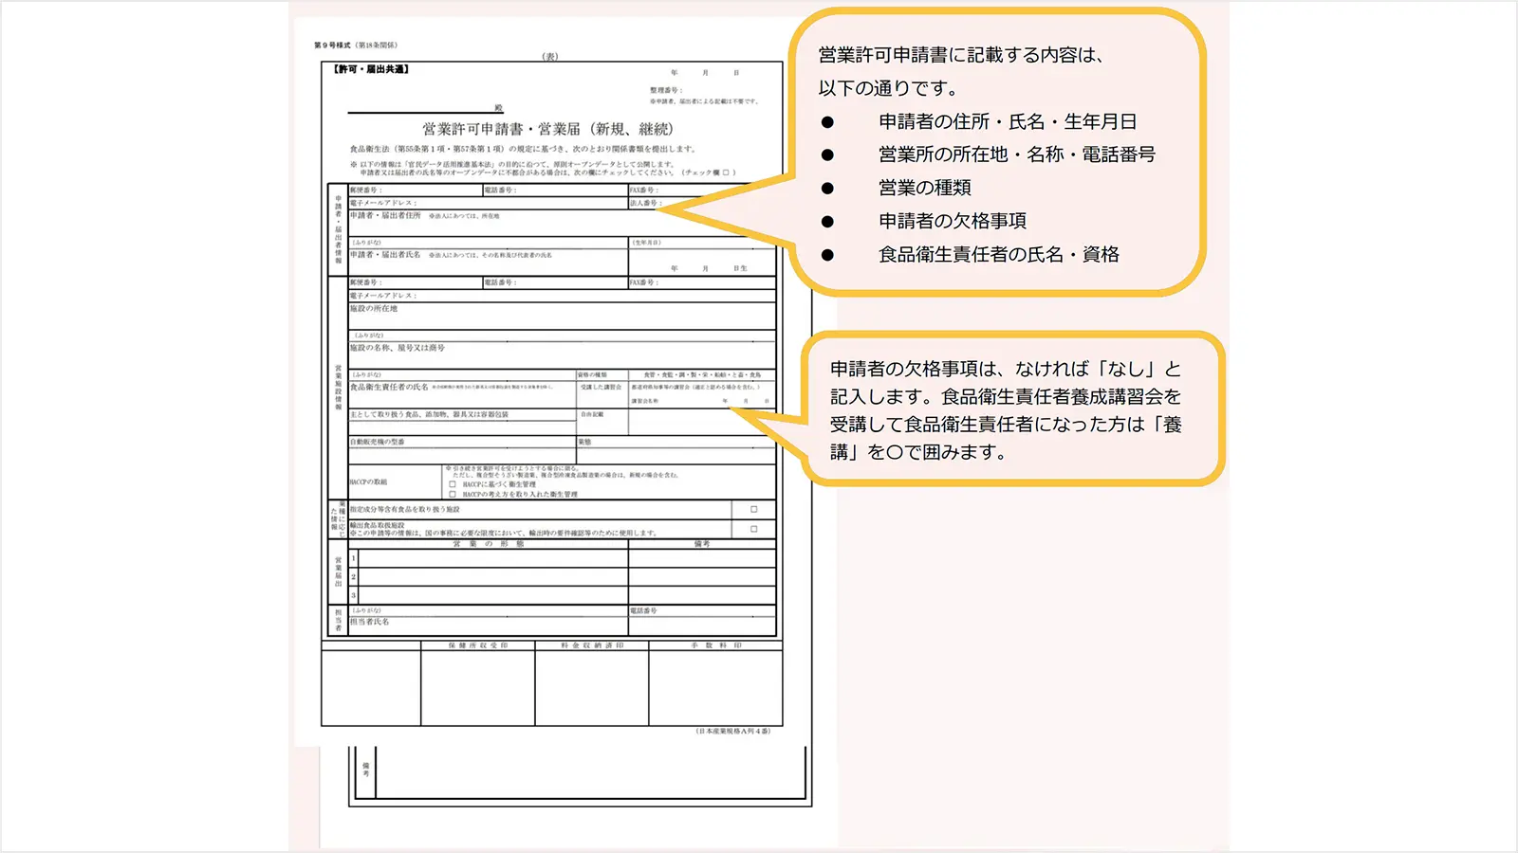Click the 手数料印 stamp box
The width and height of the screenshot is (1518, 853).
tap(715, 688)
